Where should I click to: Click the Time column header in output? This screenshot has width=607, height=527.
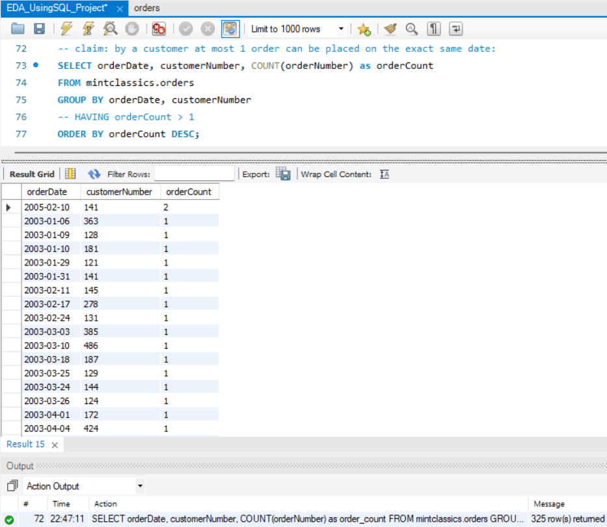click(61, 504)
